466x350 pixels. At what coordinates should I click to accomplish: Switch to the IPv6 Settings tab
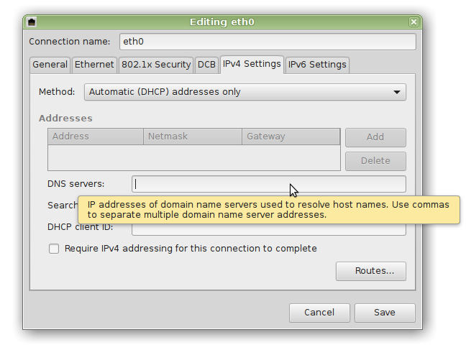(x=317, y=65)
